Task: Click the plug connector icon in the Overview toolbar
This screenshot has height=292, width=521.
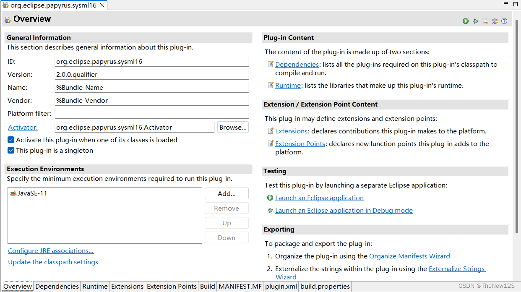Action: [495, 21]
